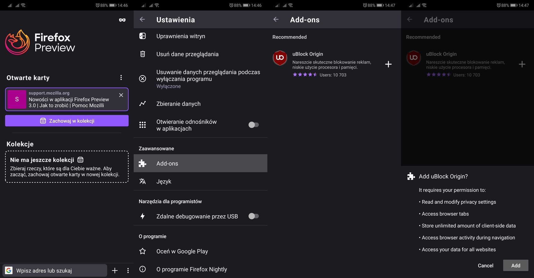Select the support.mozilla.org tab thumbnail
The height and width of the screenshot is (278, 534).
click(17, 99)
